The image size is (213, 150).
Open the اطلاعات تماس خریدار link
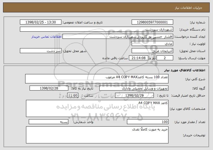coord(46,37)
